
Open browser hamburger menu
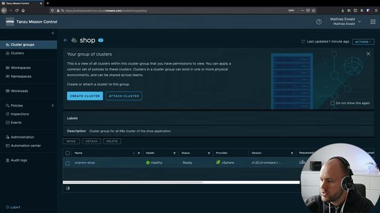coord(376,11)
